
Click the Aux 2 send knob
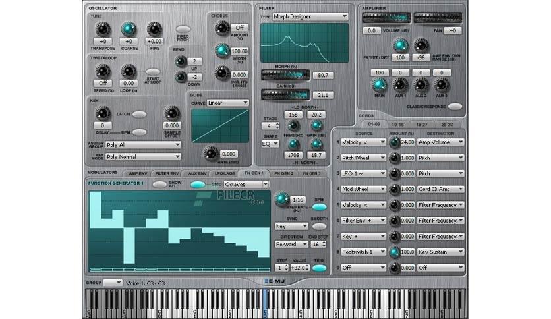[420, 85]
